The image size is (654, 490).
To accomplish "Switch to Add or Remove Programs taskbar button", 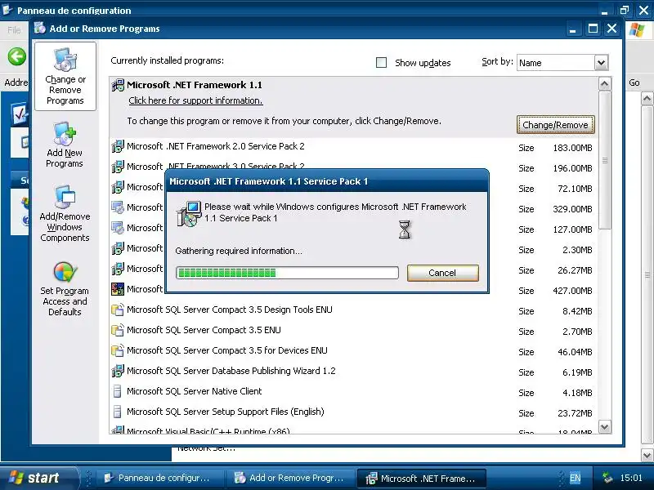I will pos(290,478).
